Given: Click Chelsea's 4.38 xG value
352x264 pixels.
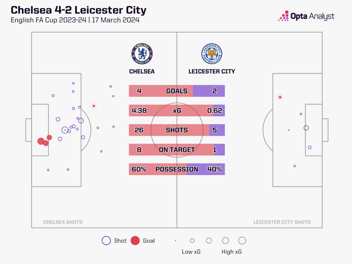Looking at the screenshot, I should (139, 111).
